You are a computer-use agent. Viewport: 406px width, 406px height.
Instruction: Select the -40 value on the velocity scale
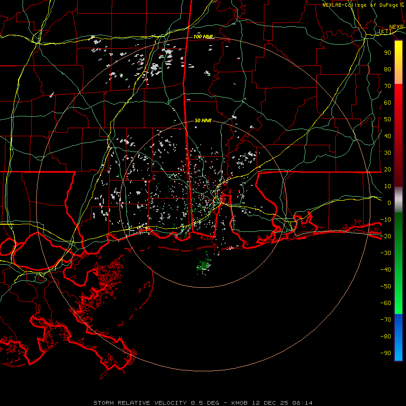[x=386, y=270]
